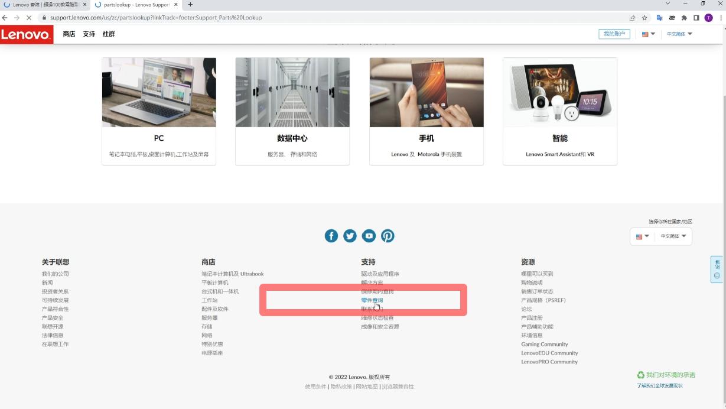Click the 智能 smart devices thumbnail
This screenshot has width=726, height=409.
click(559, 92)
